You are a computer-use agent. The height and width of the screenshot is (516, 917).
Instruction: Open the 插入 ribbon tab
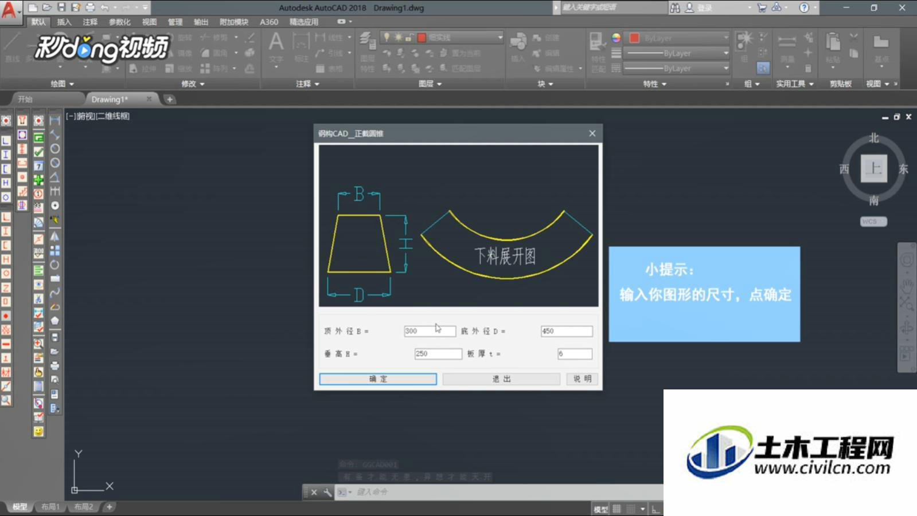(x=64, y=22)
